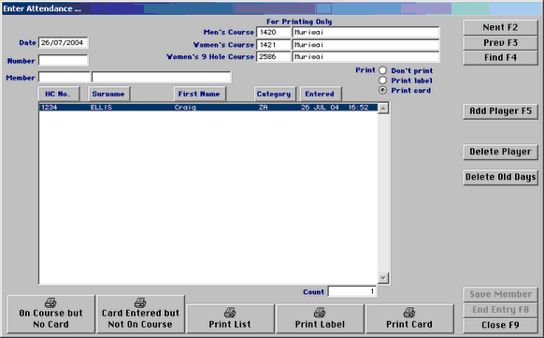
Task: Open search with Find F4 button
Action: point(500,58)
